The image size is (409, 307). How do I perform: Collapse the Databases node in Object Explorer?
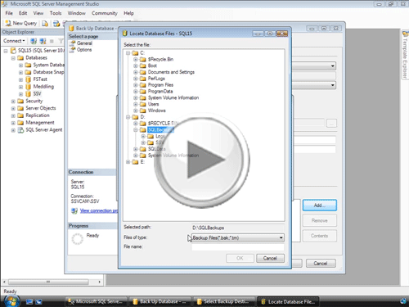13,58
